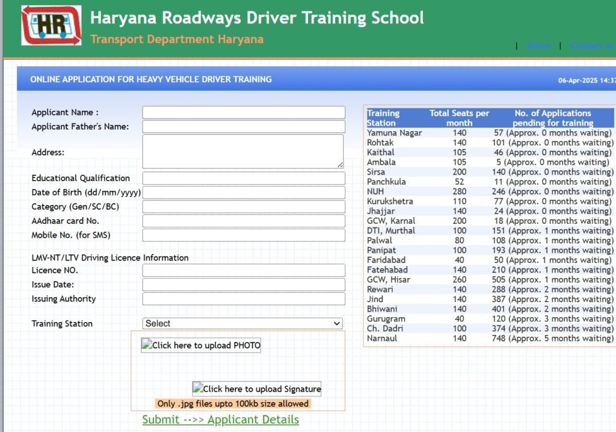616x432 pixels.
Task: Click the Transport Department Haryana subtitle
Action: (177, 39)
